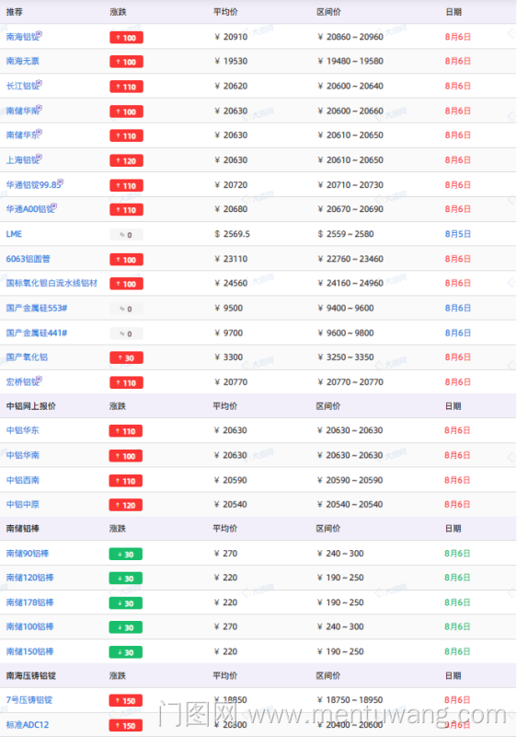Click the 南储铝棒 section header

click(x=22, y=529)
